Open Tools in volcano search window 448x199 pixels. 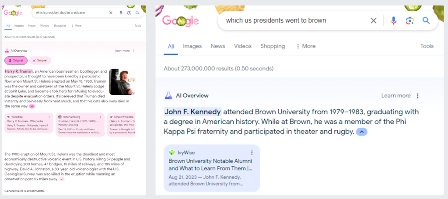138,26
